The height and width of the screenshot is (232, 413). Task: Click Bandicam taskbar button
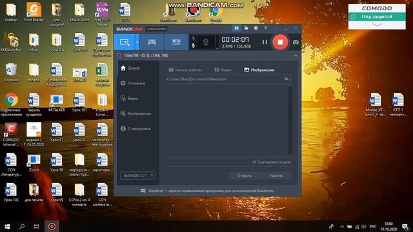click(52, 226)
